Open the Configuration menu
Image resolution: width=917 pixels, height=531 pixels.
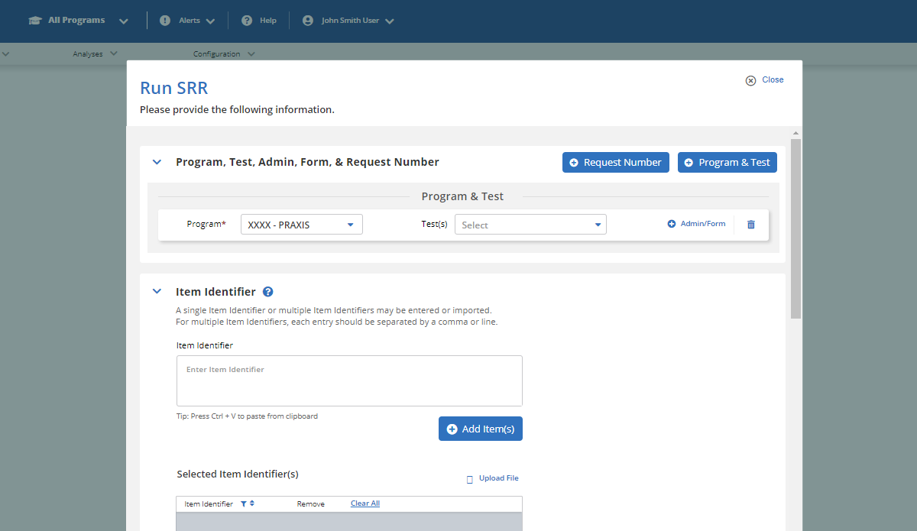point(223,53)
